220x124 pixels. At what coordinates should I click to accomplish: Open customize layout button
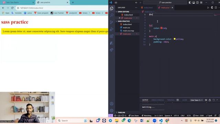201,2
